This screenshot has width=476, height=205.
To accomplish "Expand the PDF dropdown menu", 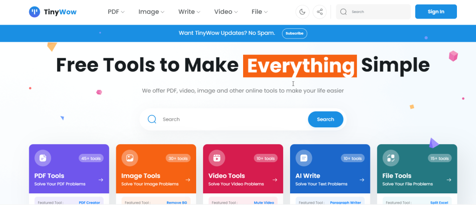I will pos(116,12).
